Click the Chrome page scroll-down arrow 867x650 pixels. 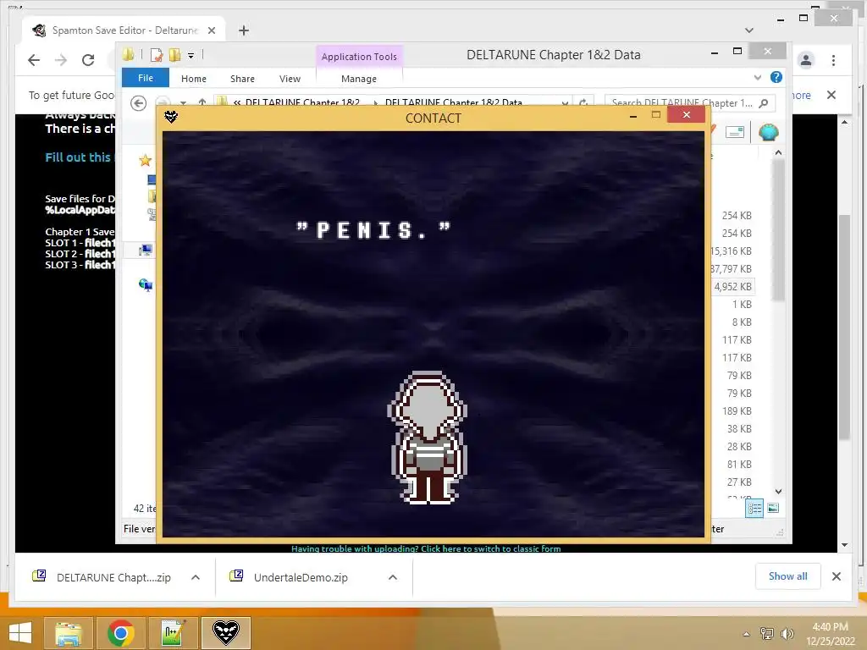tap(844, 545)
